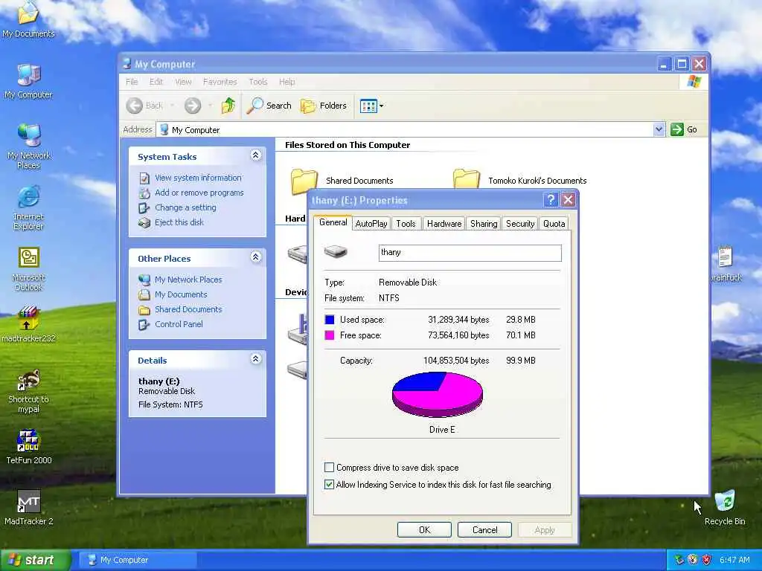This screenshot has width=762, height=571.
Task: Open the Edit menu
Action: coord(156,82)
